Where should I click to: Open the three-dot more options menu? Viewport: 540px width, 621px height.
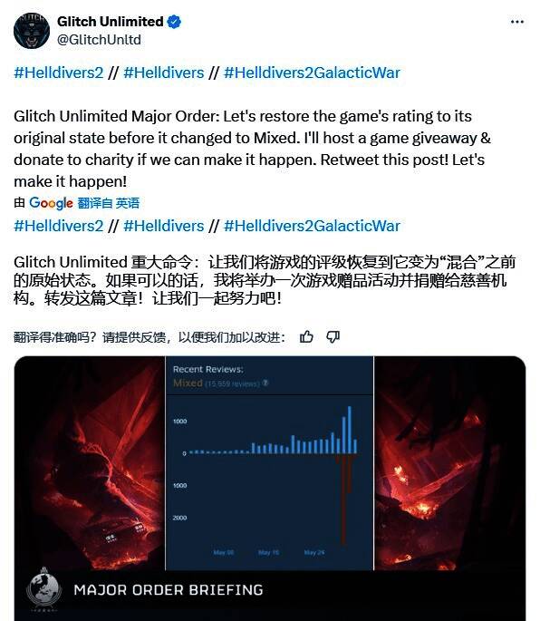coord(517,22)
